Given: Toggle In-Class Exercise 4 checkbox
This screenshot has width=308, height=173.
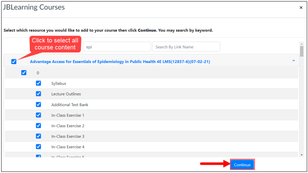Looking at the screenshot, I should 38,147.
